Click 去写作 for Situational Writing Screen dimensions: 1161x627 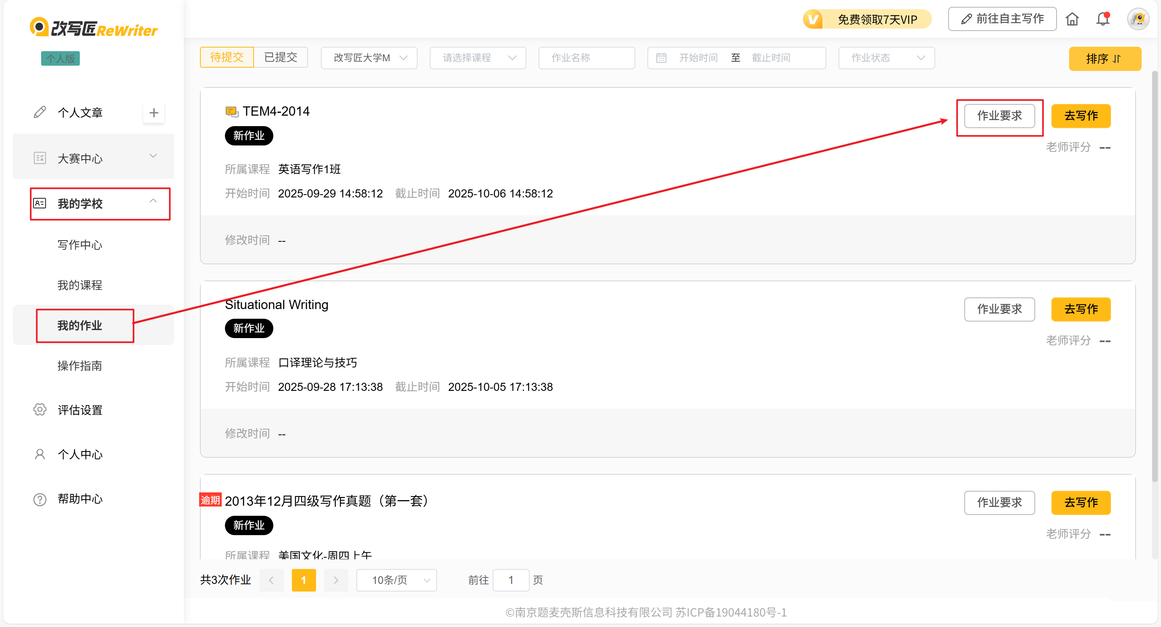point(1080,309)
